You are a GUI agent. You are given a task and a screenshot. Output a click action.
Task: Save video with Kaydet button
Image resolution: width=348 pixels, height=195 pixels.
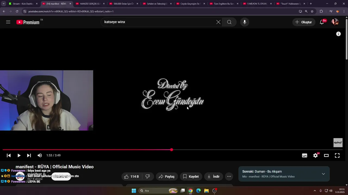click(x=191, y=177)
